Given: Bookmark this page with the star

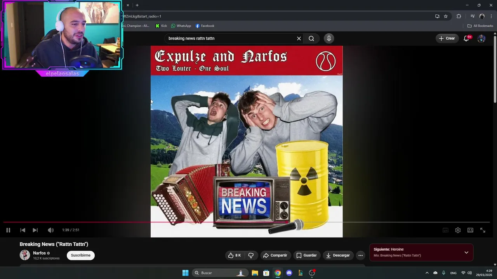Looking at the screenshot, I should [x=446, y=16].
